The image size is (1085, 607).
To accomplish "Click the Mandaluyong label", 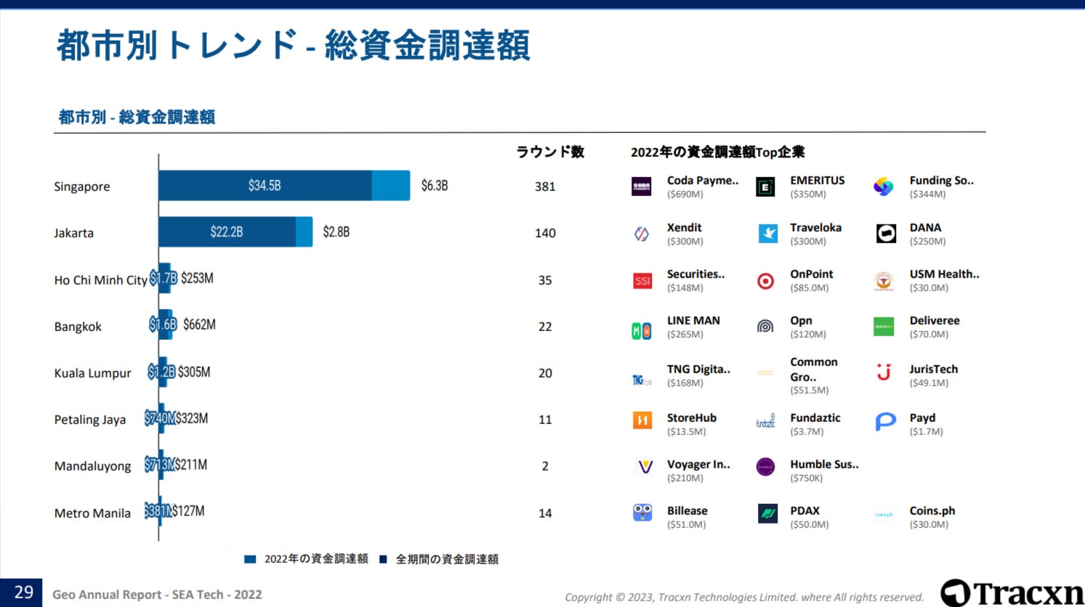I will pos(93,466).
